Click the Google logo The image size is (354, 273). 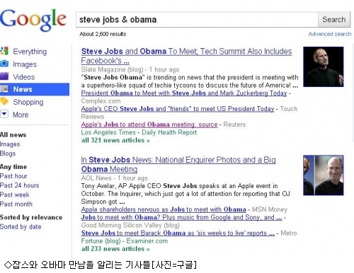click(x=33, y=20)
